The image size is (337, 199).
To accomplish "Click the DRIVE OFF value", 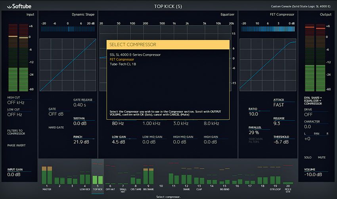I will pyautogui.click(x=308, y=115).
